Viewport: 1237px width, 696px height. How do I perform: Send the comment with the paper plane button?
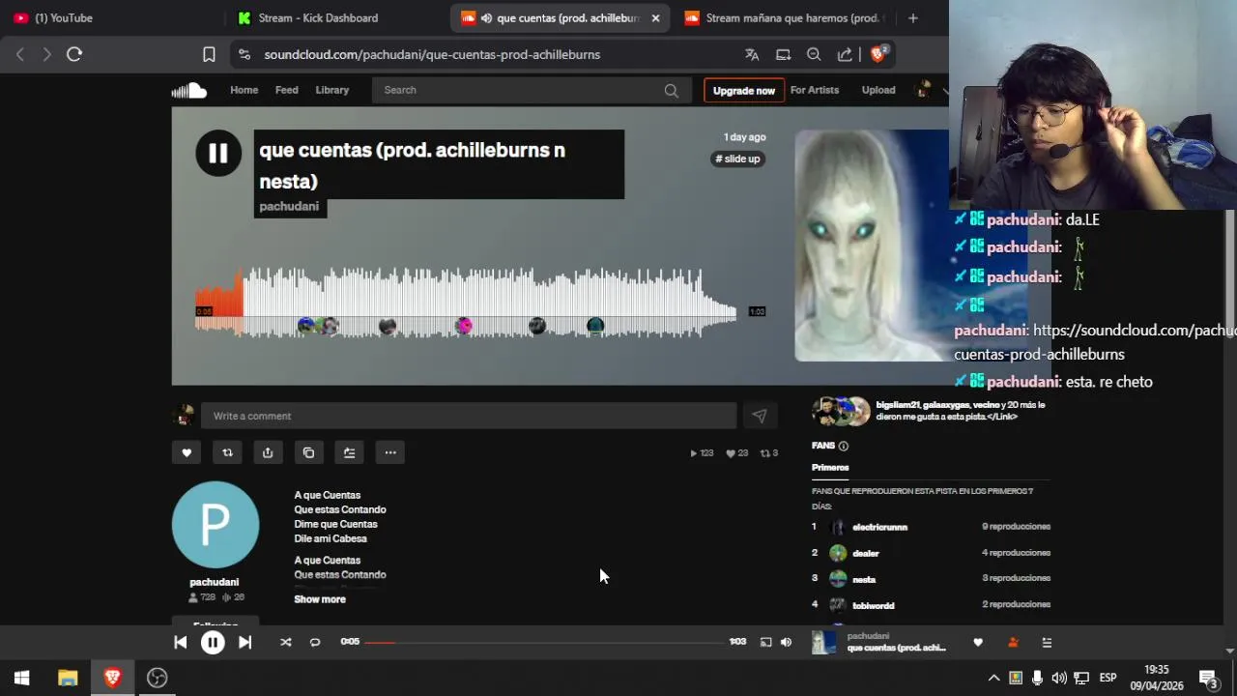[x=759, y=416]
